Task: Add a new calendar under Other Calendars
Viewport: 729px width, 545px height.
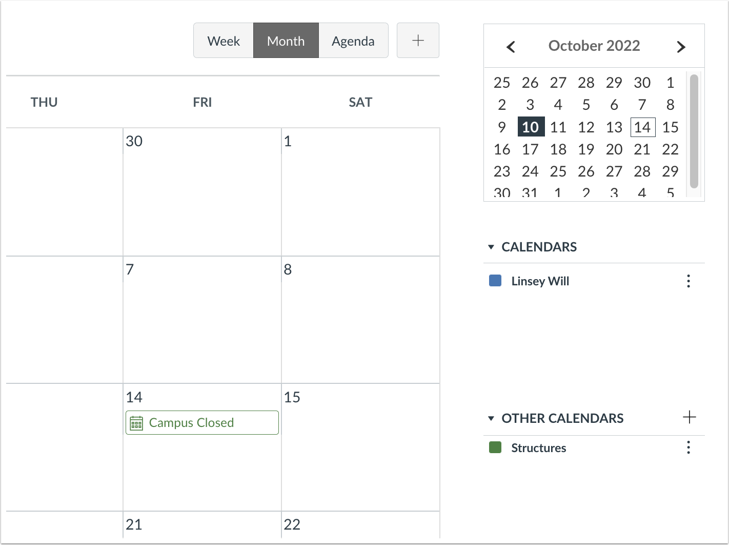Action: click(x=690, y=417)
